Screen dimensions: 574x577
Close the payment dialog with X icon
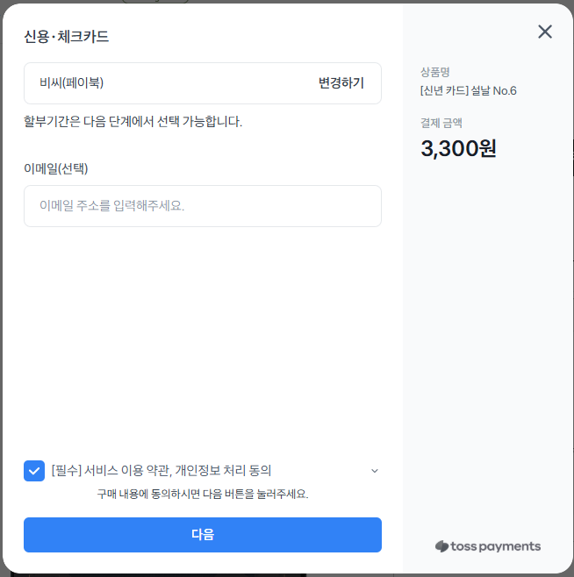pos(545,32)
